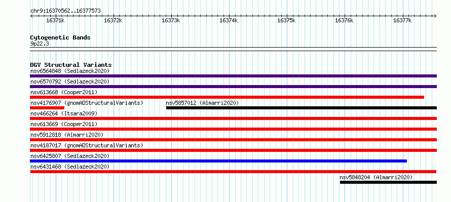Select the red nsv613668 variant bar

(x=227, y=97)
